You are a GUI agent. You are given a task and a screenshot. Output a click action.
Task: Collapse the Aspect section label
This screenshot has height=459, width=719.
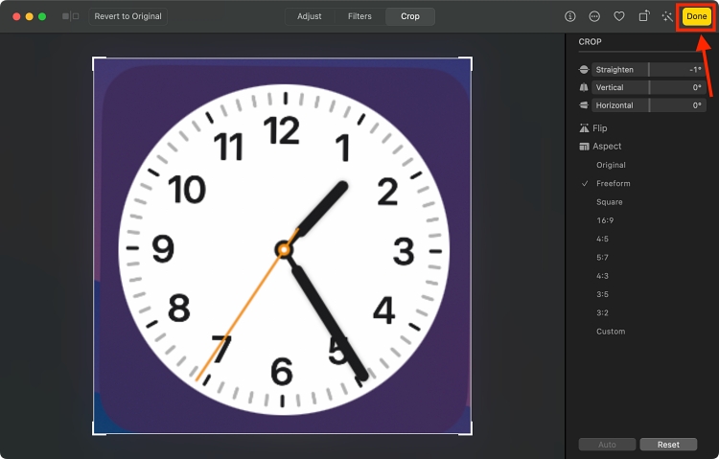pyautogui.click(x=607, y=147)
